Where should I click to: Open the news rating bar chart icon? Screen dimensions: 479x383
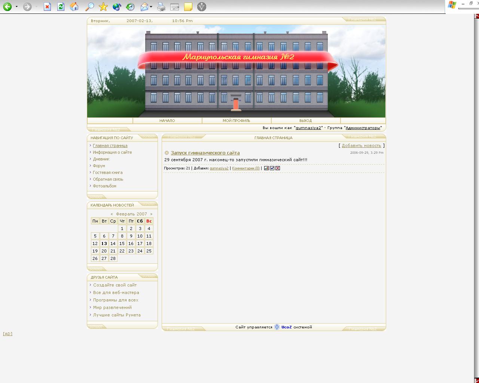coord(266,168)
